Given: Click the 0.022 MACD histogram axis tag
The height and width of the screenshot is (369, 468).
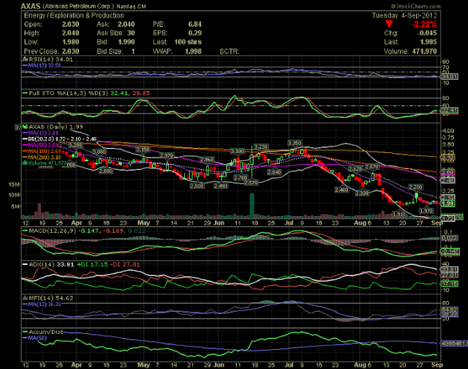Looking at the screenshot, I should click(449, 238).
